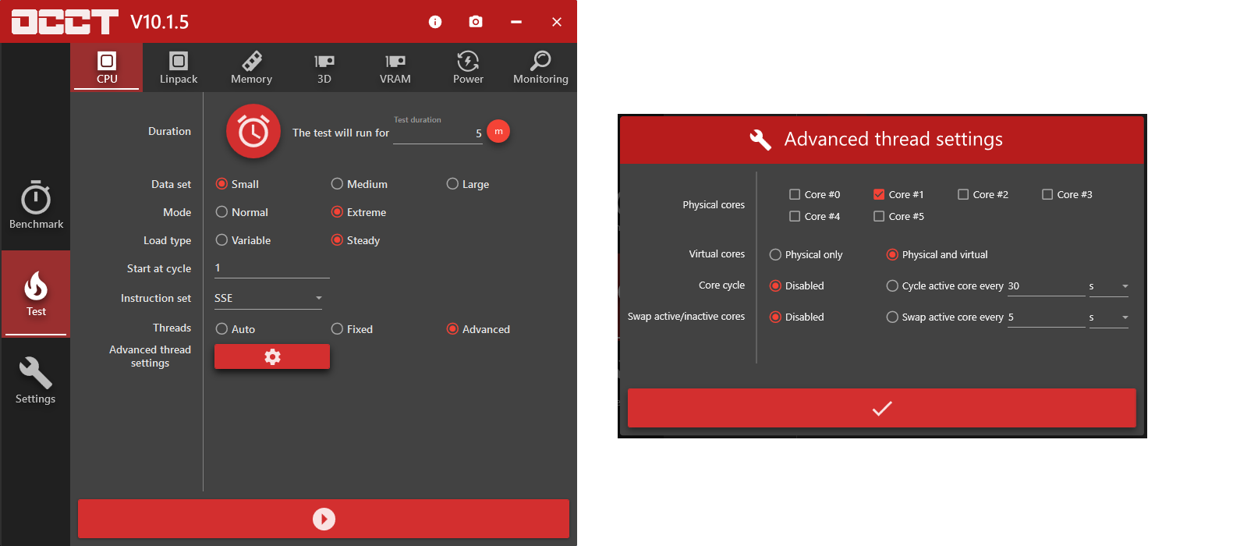Confirm thread settings with checkmark button
This screenshot has height=546, width=1233.
click(x=882, y=408)
